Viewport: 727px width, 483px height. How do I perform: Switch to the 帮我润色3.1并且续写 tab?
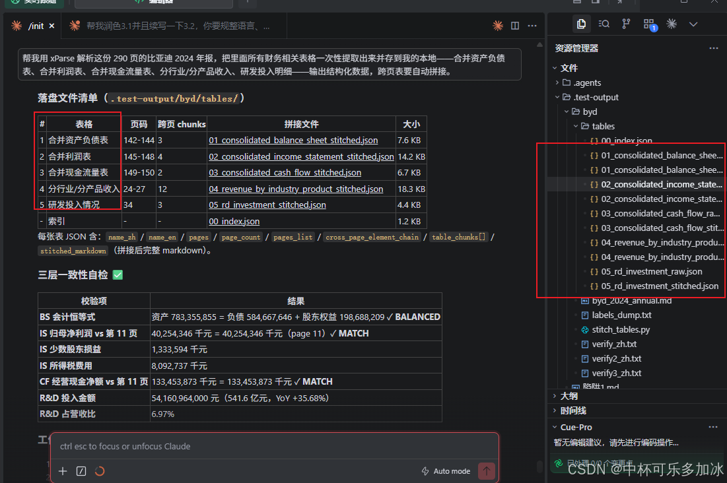click(x=172, y=26)
